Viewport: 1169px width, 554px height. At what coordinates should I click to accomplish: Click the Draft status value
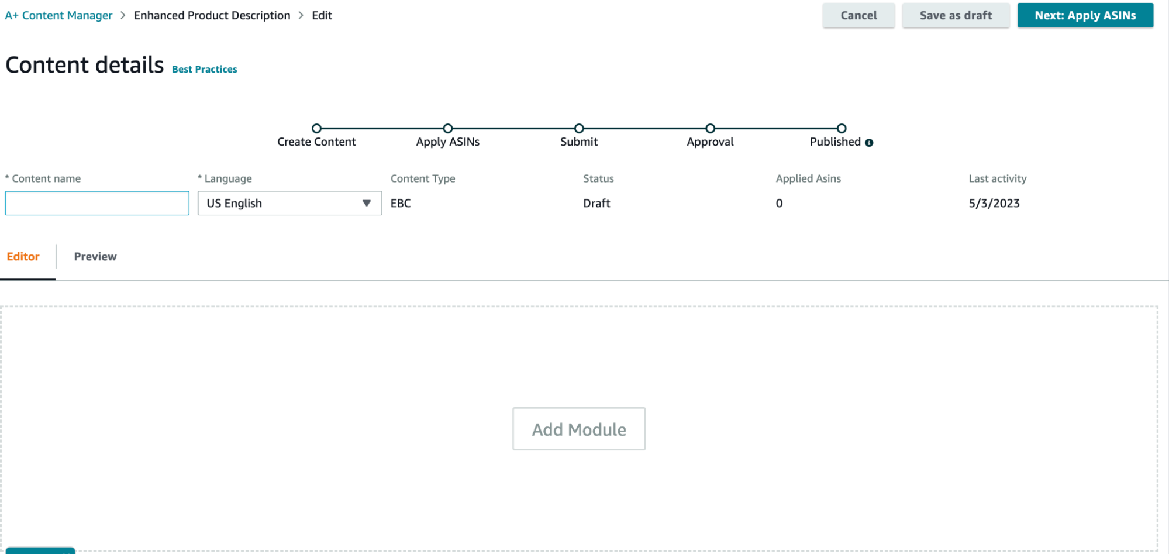pyautogui.click(x=596, y=203)
